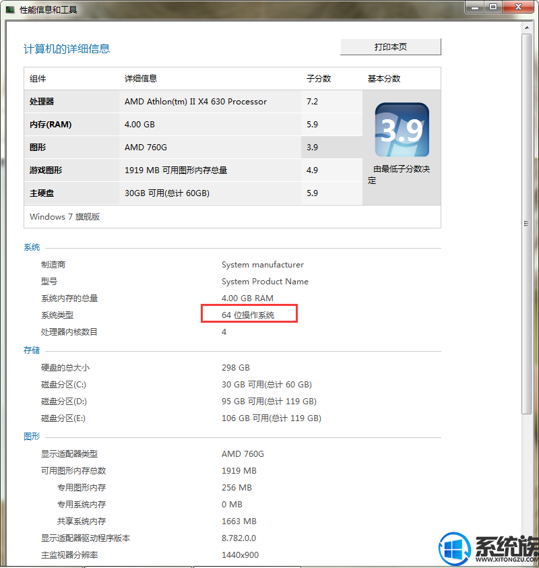Click the 显示适配器类型 label

click(69, 453)
